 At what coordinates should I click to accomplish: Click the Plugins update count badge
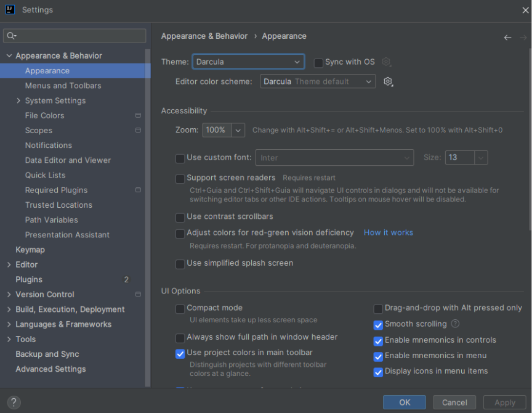(x=126, y=279)
